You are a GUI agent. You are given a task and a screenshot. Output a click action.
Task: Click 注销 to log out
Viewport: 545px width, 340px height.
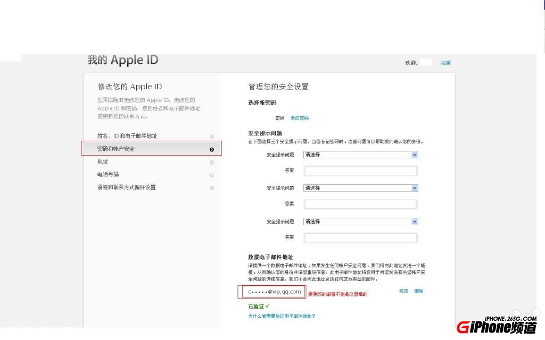(445, 63)
